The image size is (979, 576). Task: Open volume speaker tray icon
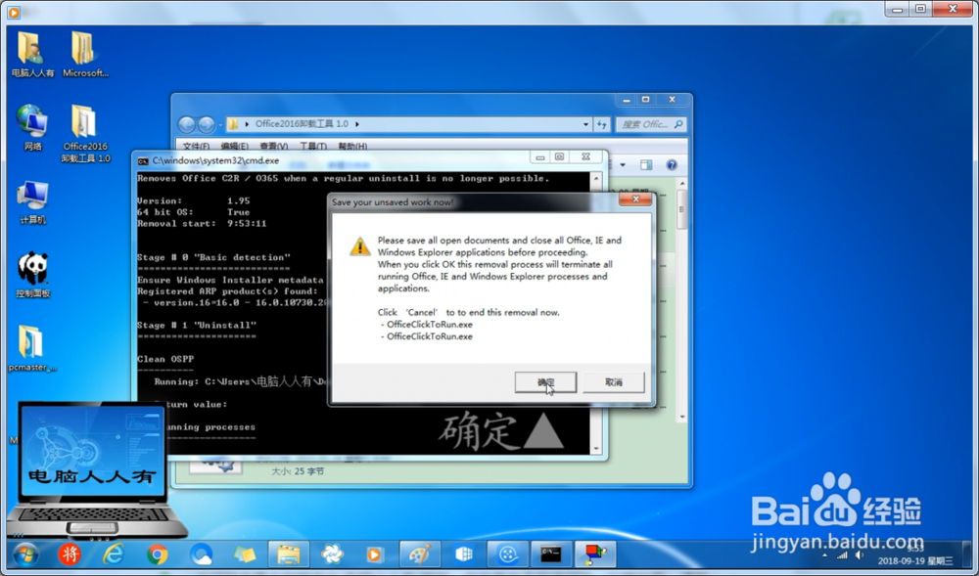pyautogui.click(x=860, y=555)
